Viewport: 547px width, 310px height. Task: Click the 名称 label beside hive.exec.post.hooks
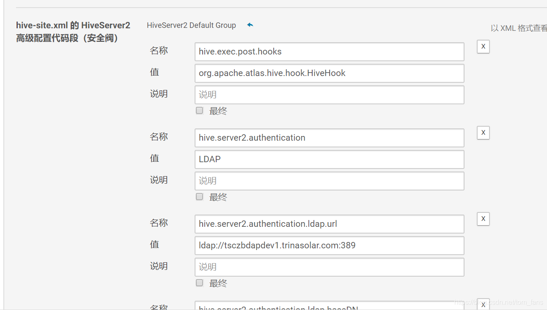coord(159,51)
